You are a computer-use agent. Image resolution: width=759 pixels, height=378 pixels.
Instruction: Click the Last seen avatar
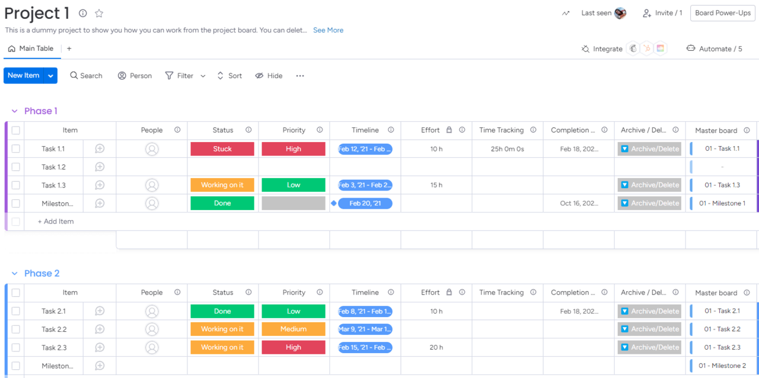[x=620, y=13]
